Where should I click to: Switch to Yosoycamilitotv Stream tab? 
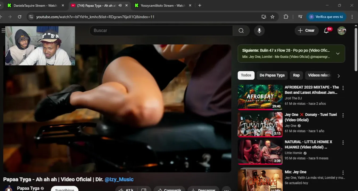[163, 5]
